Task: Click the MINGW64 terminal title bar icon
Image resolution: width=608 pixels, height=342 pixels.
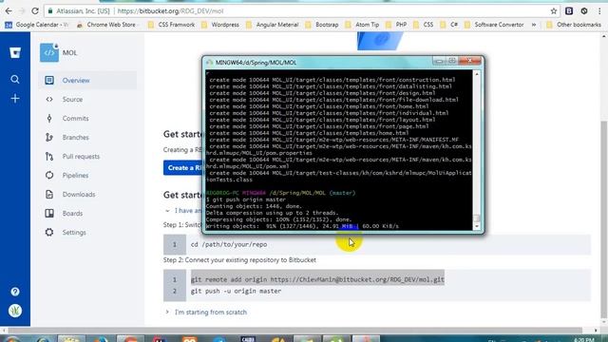Action: click(x=209, y=62)
